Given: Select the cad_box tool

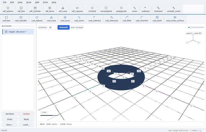Looking at the screenshot, I should click(x=6, y=19).
